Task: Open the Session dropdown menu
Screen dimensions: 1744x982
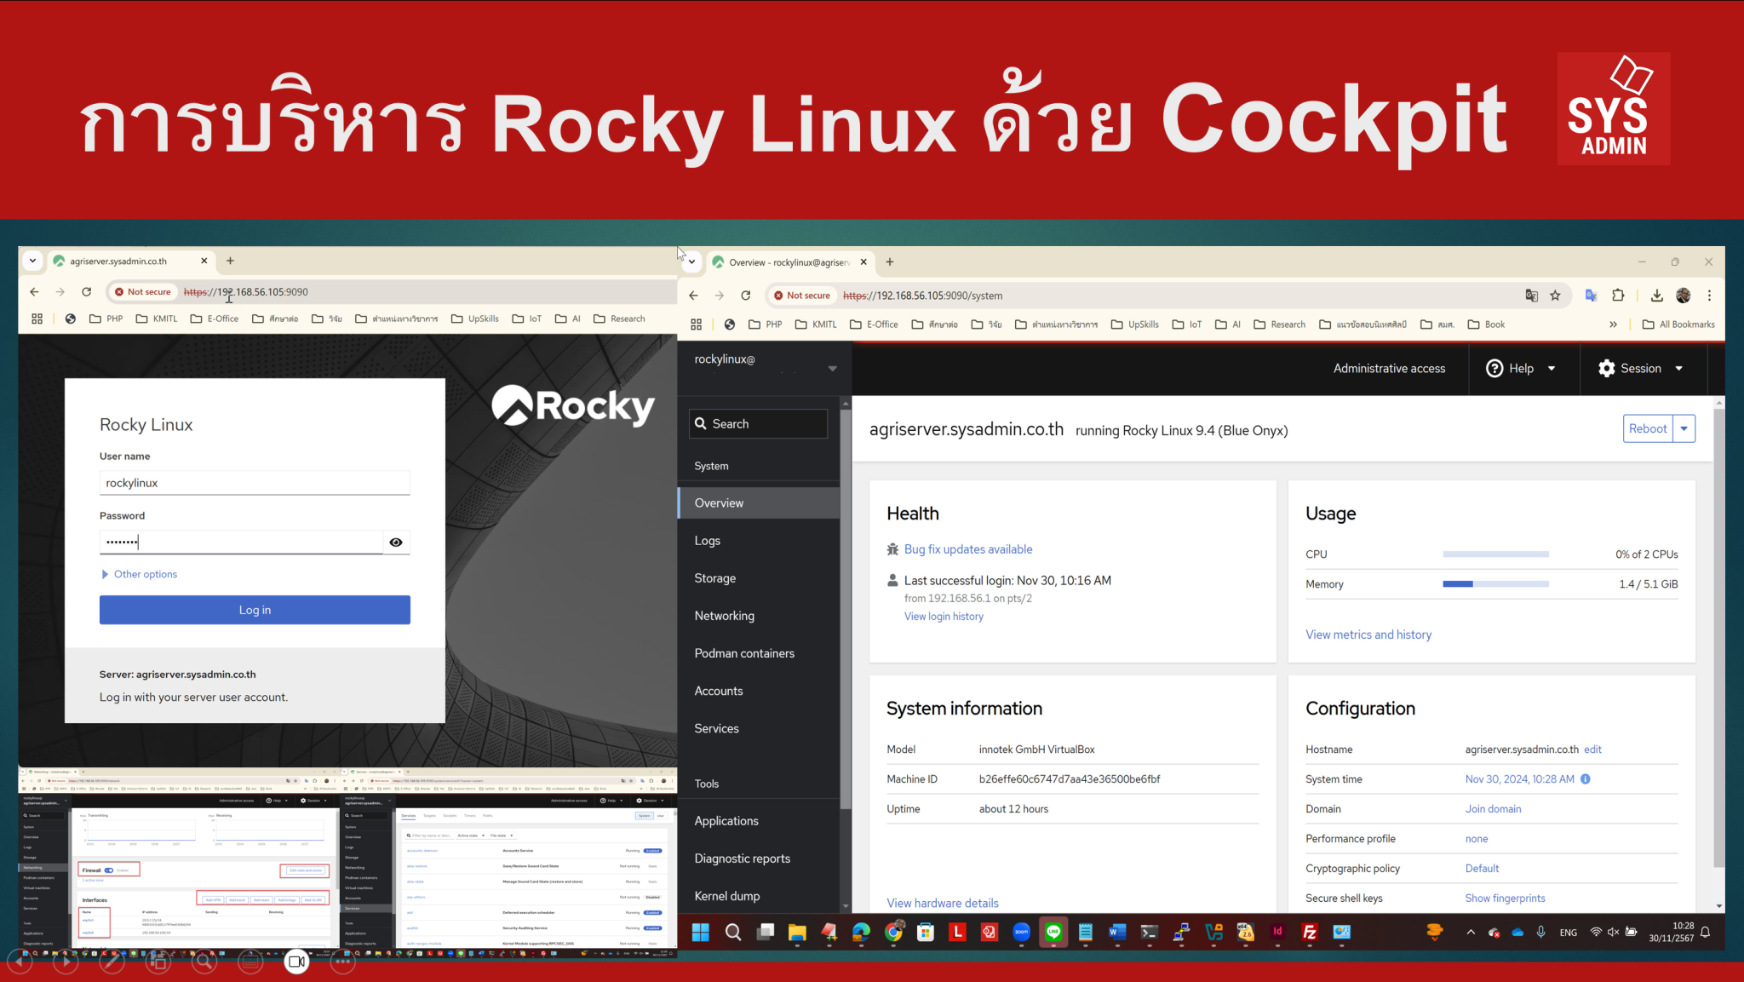Action: point(1642,368)
